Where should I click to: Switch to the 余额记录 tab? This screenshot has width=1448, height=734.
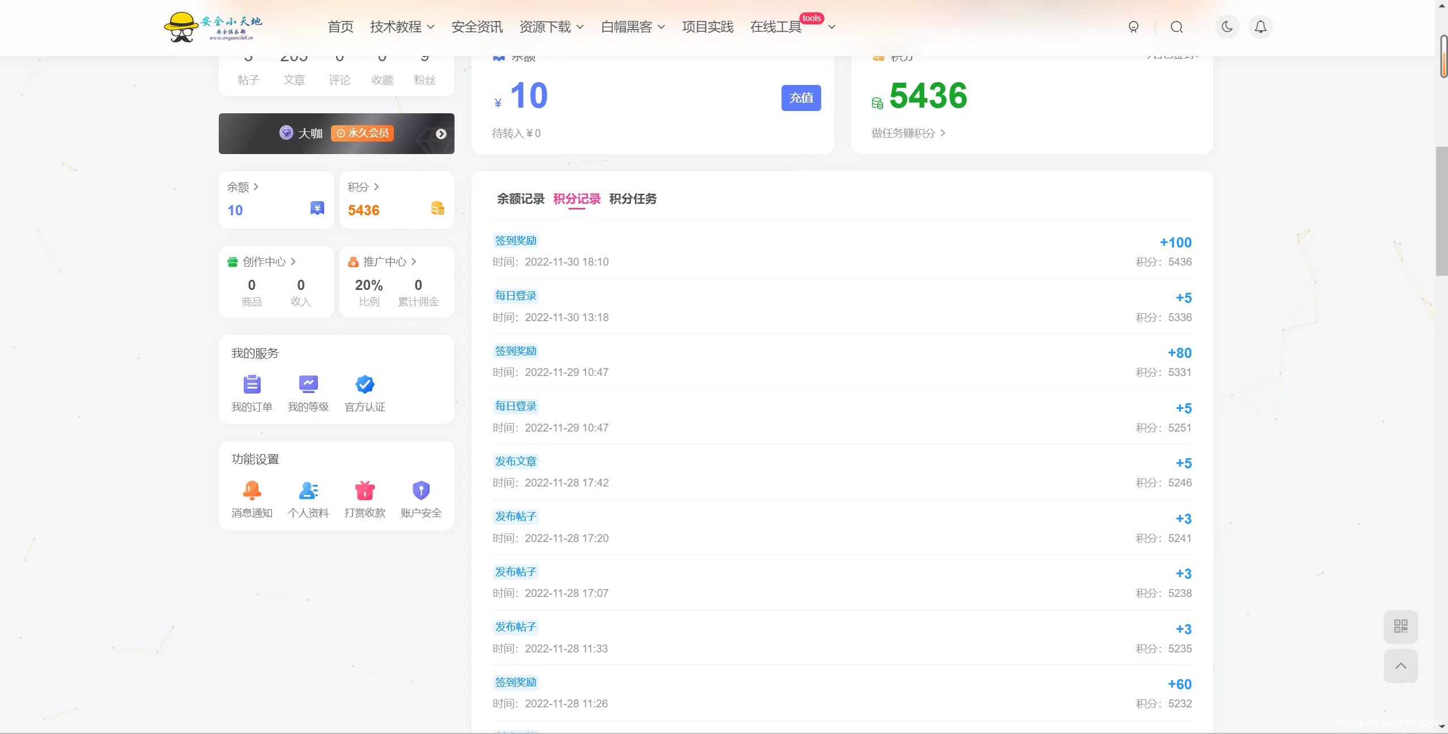(x=520, y=199)
